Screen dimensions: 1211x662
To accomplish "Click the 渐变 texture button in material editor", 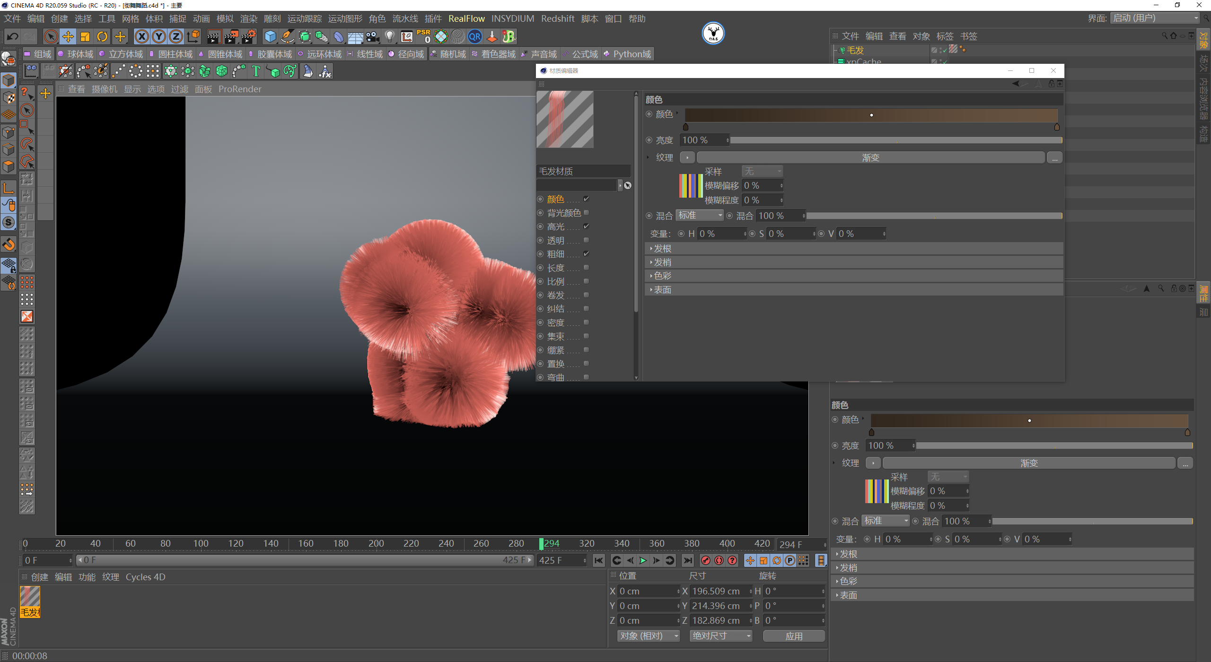I will [x=870, y=157].
